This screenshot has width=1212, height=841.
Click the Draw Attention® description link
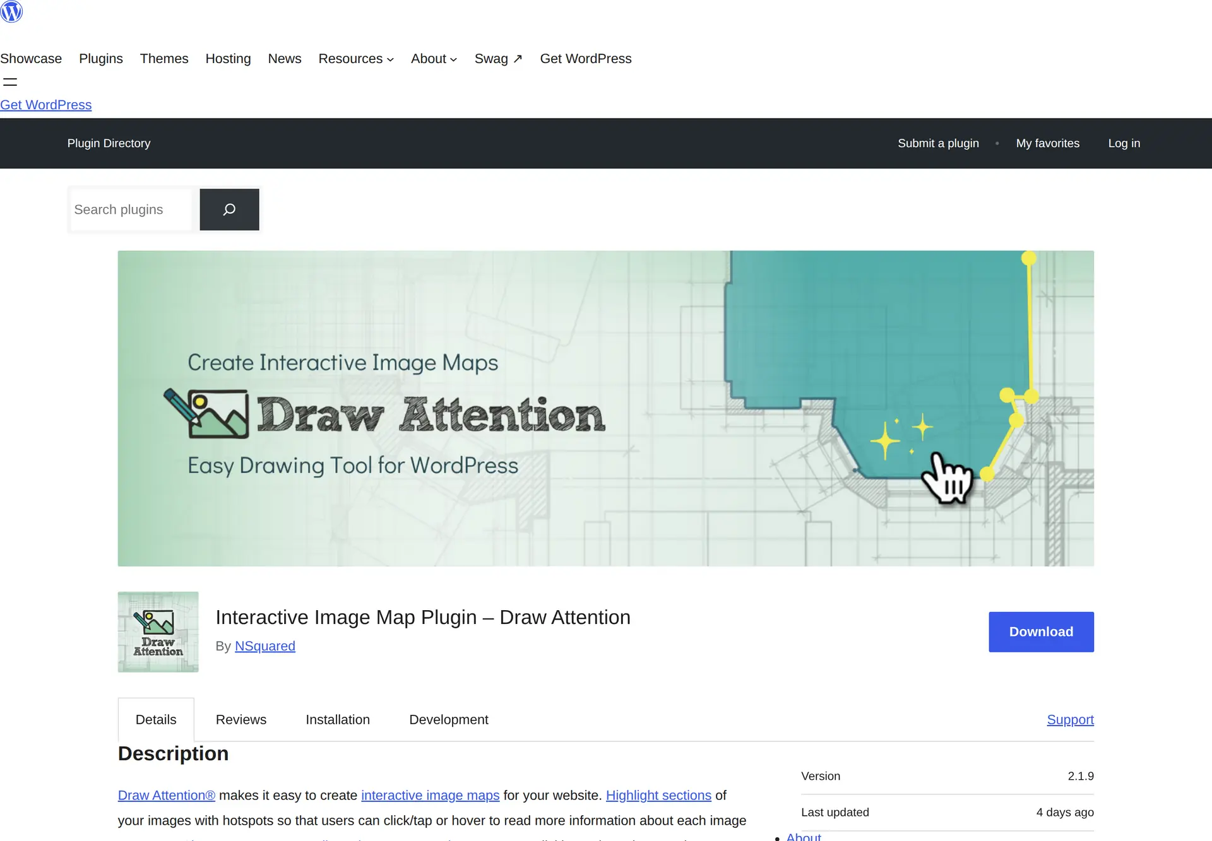pos(167,796)
